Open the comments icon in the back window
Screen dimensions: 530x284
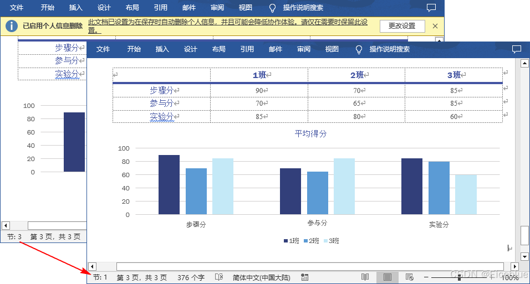431,8
